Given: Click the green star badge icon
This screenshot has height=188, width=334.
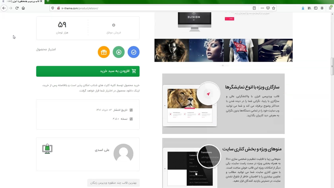Looking at the screenshot, I should (119, 52).
